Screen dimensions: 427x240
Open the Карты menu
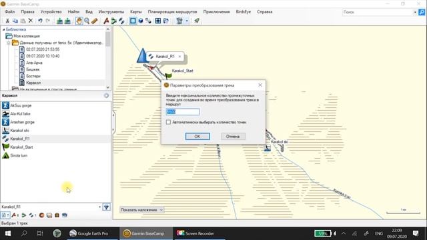point(136,12)
